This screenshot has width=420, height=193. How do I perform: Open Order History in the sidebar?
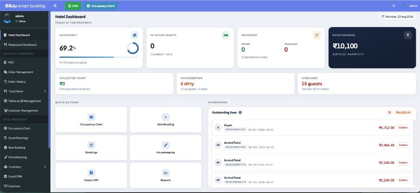click(x=25, y=82)
